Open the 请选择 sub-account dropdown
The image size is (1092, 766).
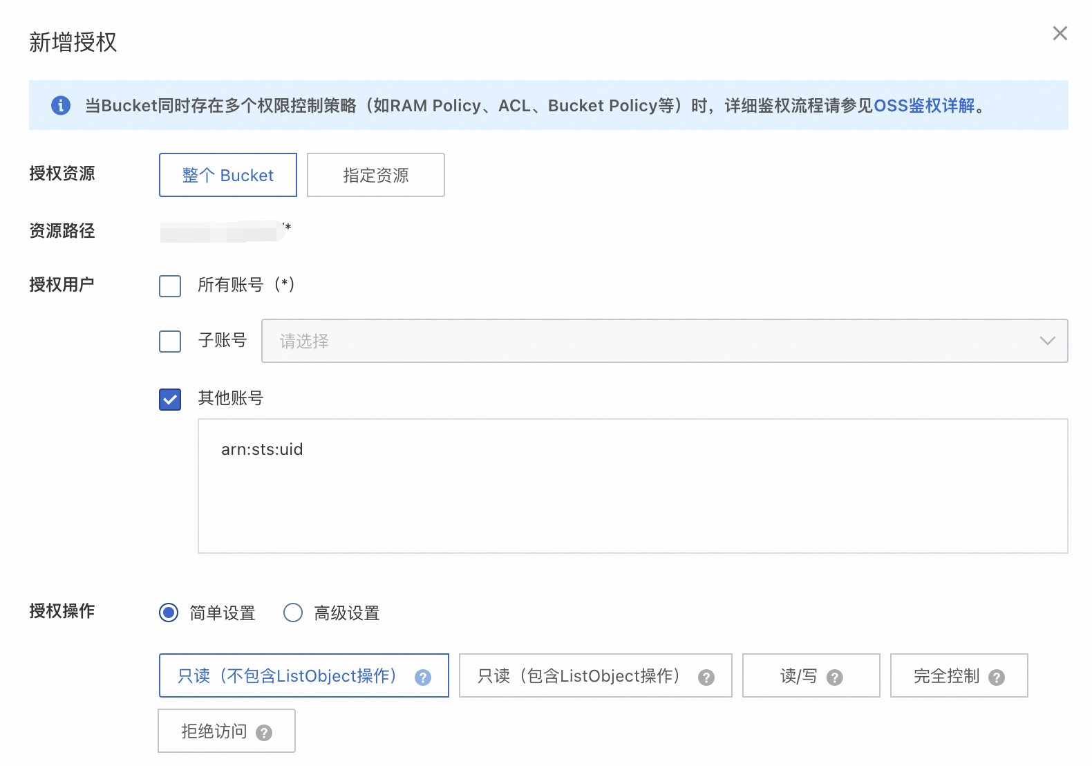click(664, 341)
